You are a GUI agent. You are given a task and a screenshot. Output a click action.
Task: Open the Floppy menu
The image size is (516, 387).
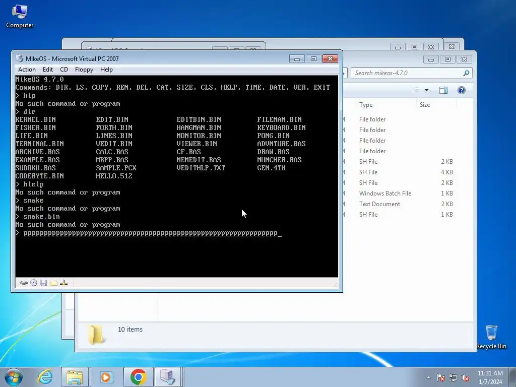[84, 70]
